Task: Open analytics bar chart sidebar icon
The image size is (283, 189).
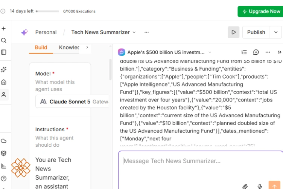Action: tap(4, 166)
